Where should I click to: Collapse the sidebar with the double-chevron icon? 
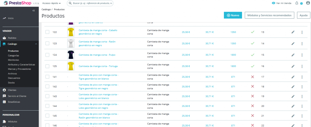point(34,11)
